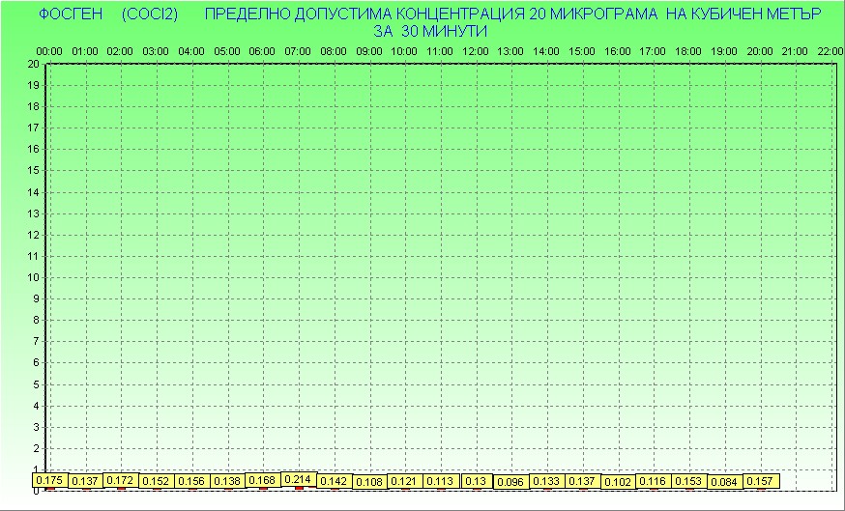Screen dimensions: 845x511
Task: Click the 16:00 time axis label
Action: click(x=617, y=52)
